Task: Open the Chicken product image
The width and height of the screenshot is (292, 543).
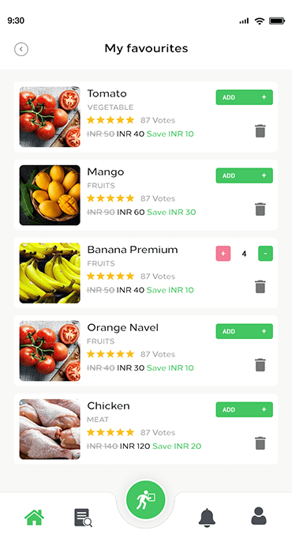Action: point(50,429)
